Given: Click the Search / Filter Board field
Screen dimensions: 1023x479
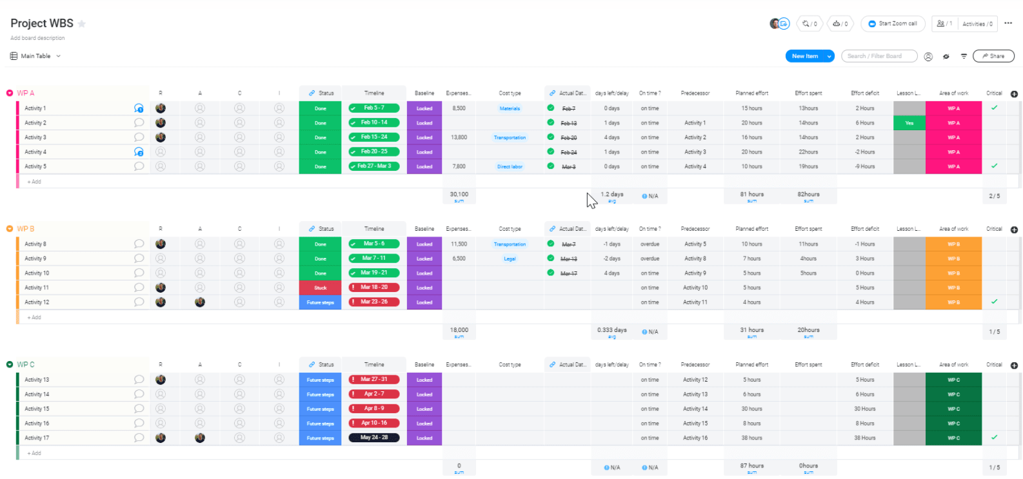Looking at the screenshot, I should 879,56.
